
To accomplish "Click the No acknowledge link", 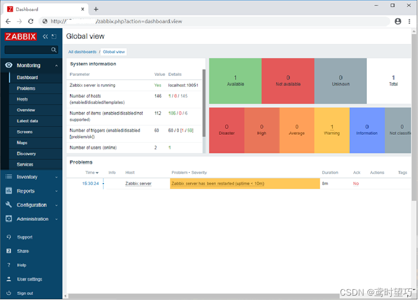I will (356, 184).
